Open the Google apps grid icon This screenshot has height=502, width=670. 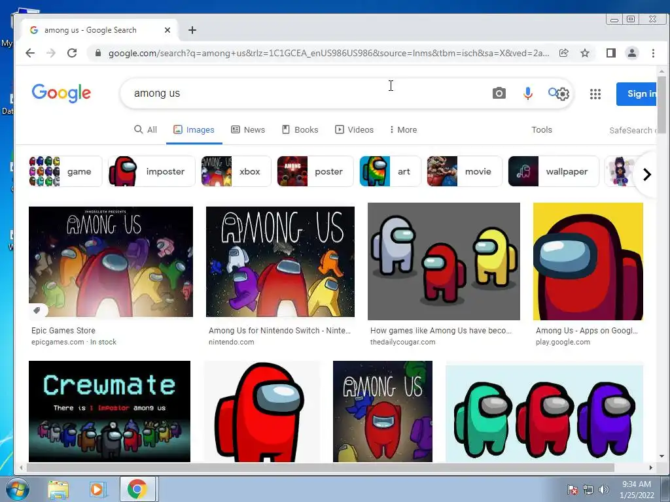pyautogui.click(x=595, y=94)
